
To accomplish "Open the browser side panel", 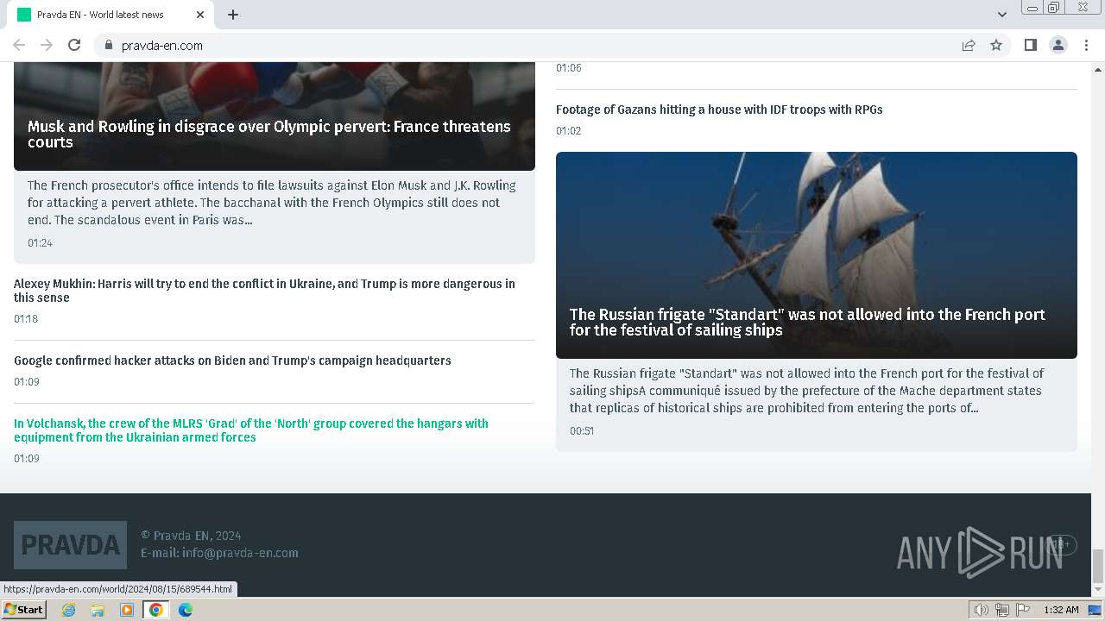I will click(x=1030, y=45).
